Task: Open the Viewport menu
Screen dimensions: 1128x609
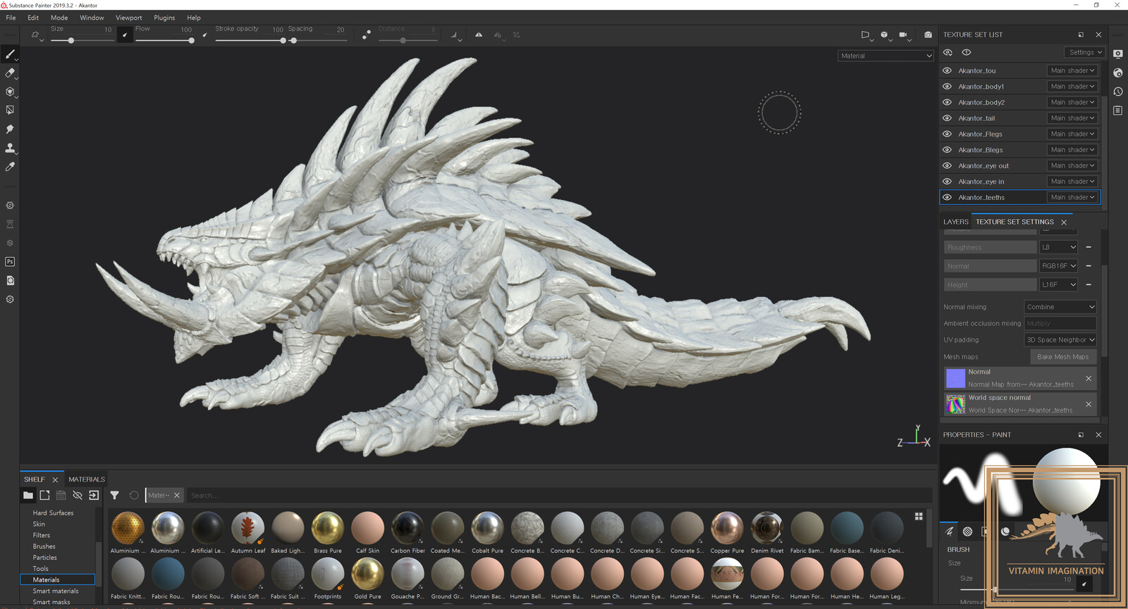Action: (129, 18)
